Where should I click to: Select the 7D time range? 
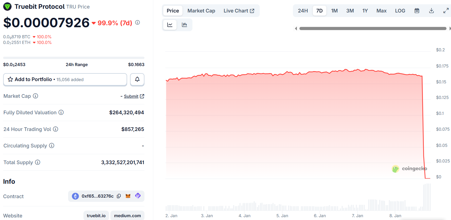tap(320, 11)
